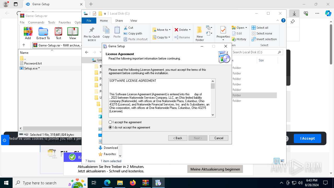The width and height of the screenshot is (334, 188).
Task: Click Copy path in Explorer ribbon
Action: tap(133, 33)
